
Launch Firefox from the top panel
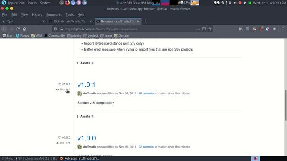tap(67, 3)
